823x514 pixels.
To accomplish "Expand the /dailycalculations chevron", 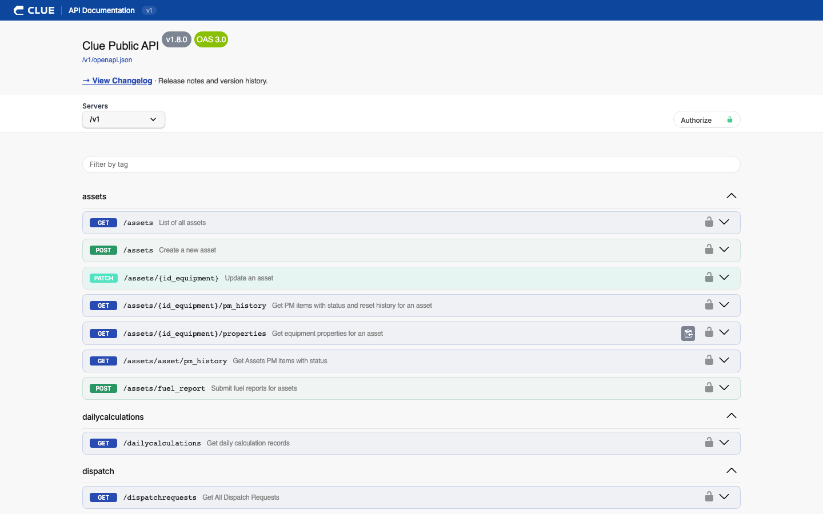I will point(724,443).
